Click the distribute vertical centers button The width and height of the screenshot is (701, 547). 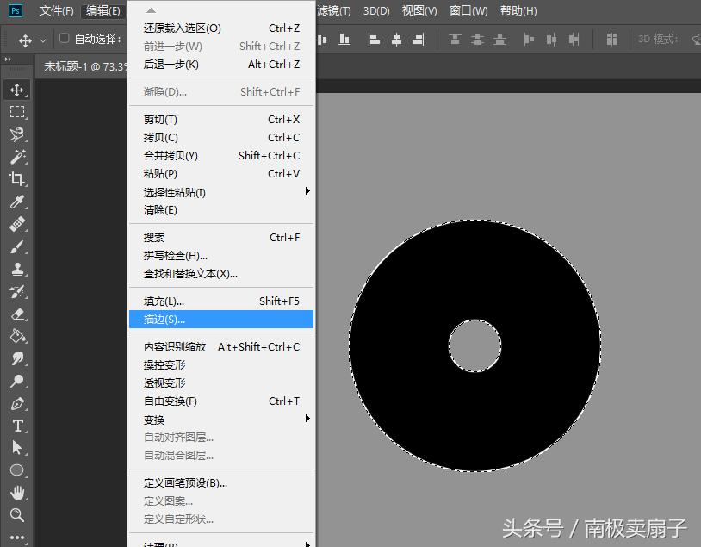click(x=476, y=40)
